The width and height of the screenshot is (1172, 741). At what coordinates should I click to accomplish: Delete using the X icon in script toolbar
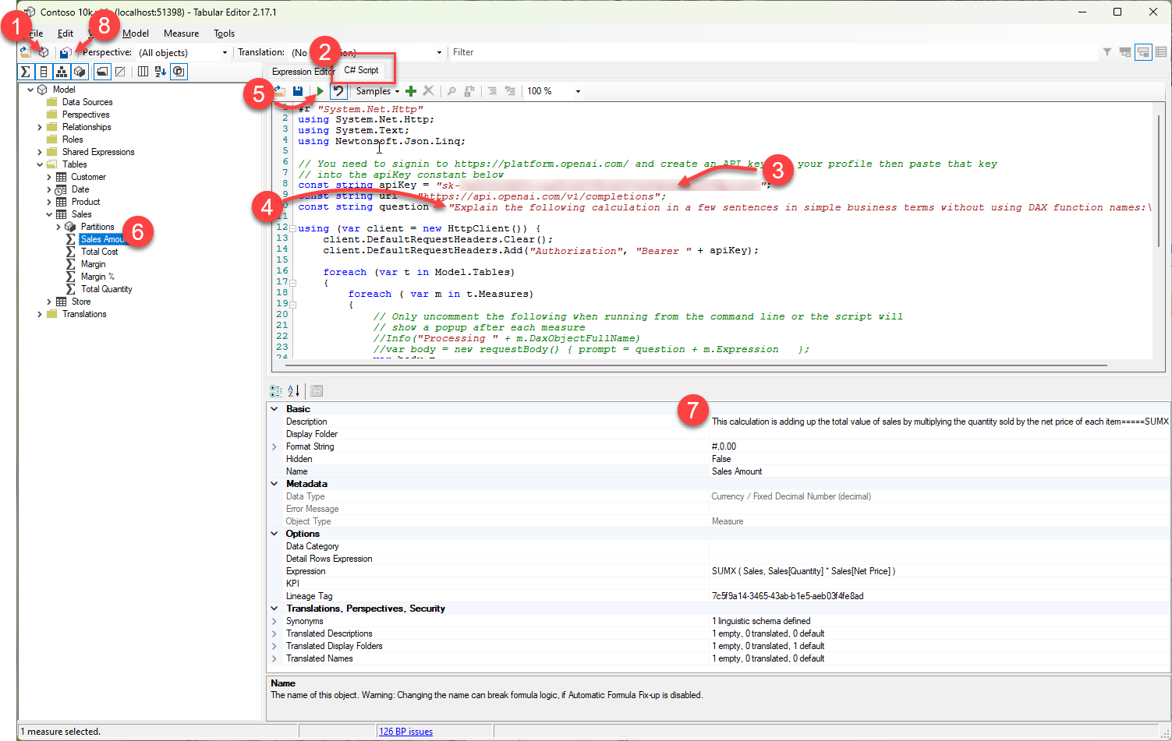click(x=428, y=90)
